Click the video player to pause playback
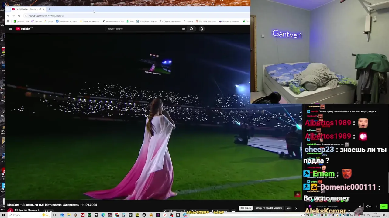This screenshot has width=389, height=218. pos(153,117)
